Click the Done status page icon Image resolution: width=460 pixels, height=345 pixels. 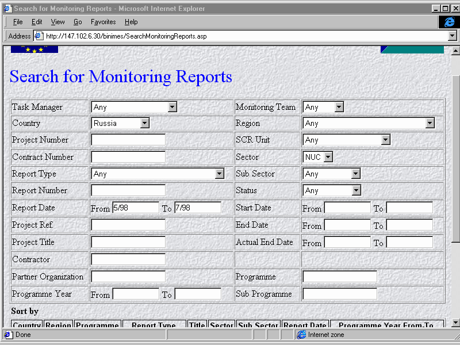pos(8,335)
